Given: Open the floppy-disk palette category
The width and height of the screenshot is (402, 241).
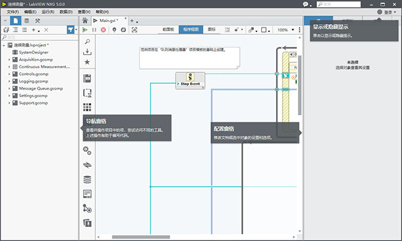Looking at the screenshot, I should pyautogui.click(x=87, y=78).
